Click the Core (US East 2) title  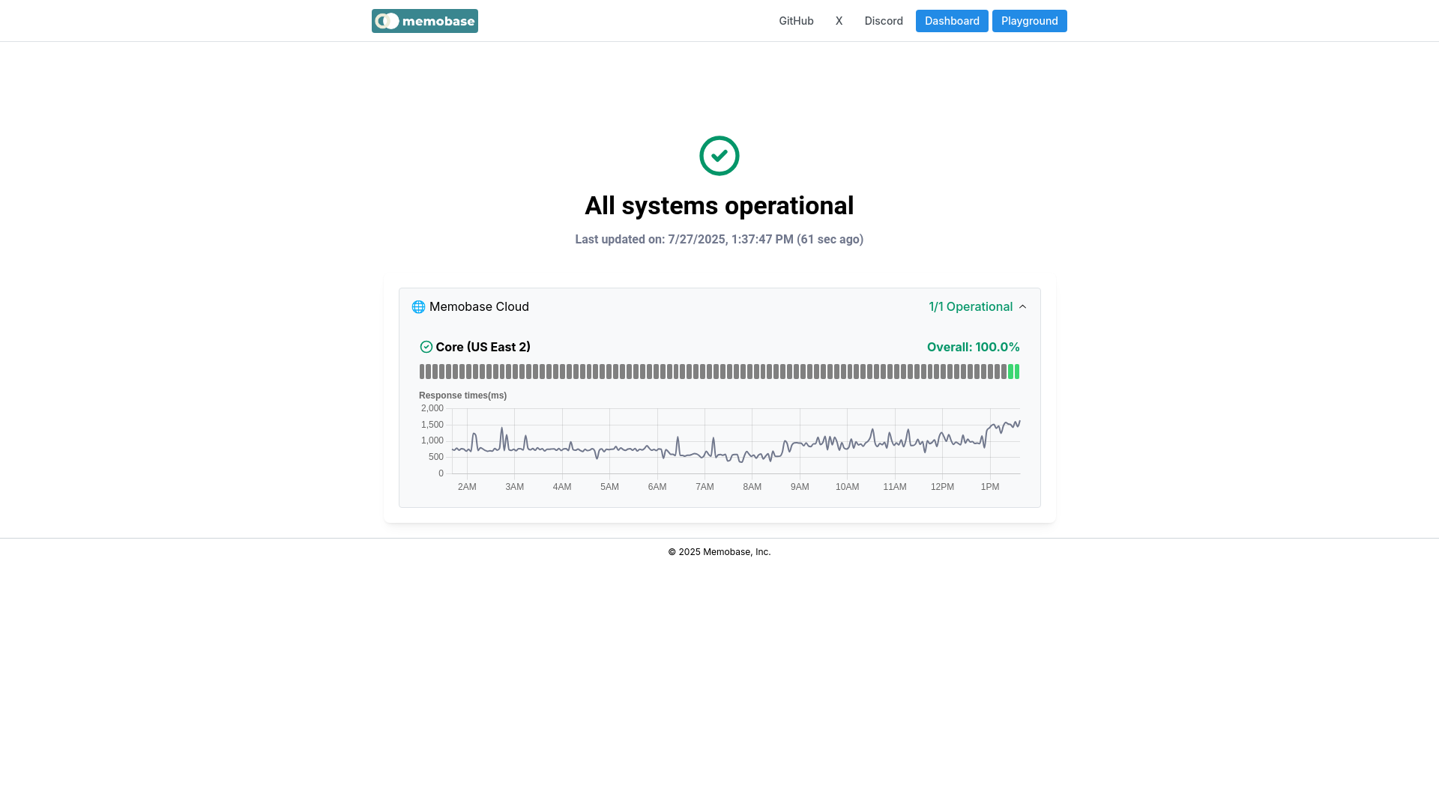[483, 347]
